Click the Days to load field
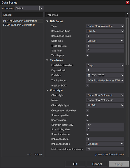The width and height of the screenshot is (130, 168). 105,70
